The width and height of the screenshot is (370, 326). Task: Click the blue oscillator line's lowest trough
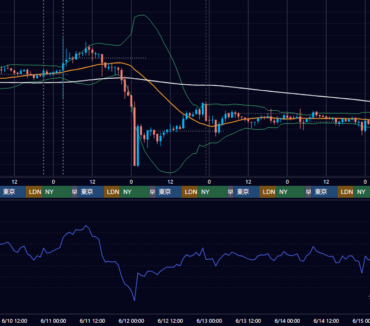coord(134,300)
